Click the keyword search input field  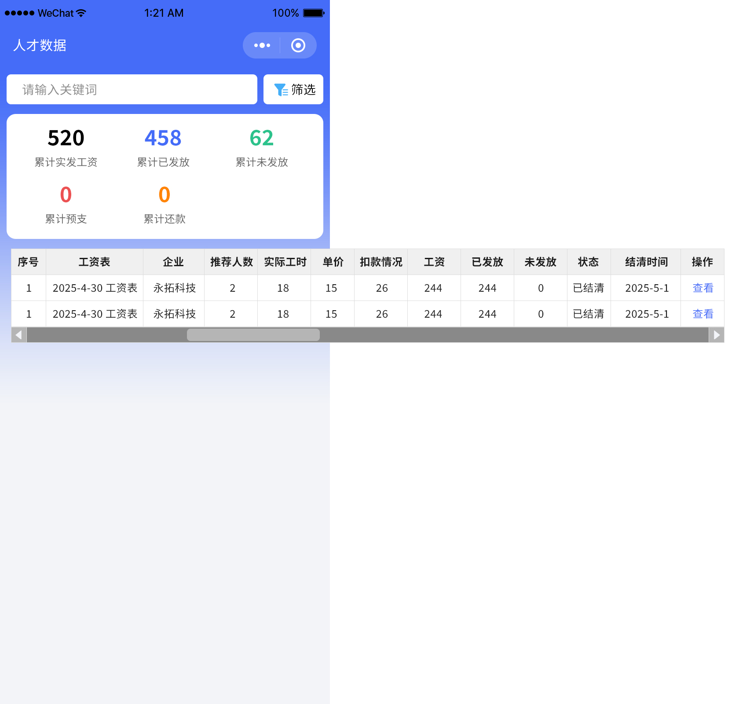pyautogui.click(x=132, y=89)
